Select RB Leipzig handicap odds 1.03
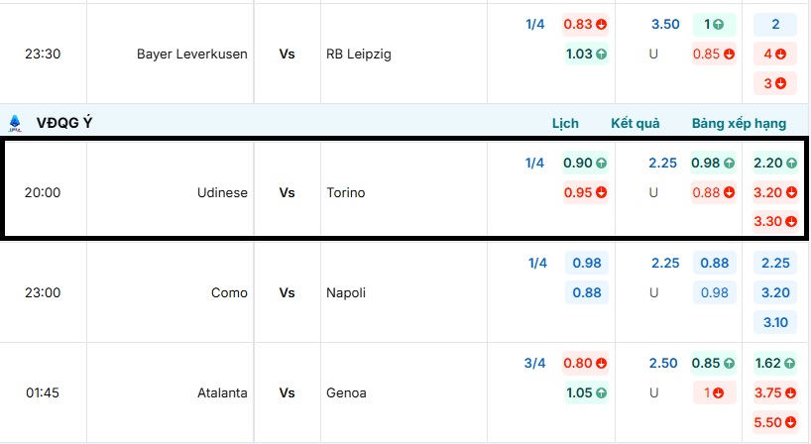Image resolution: width=811 pixels, height=444 pixels. tap(585, 54)
